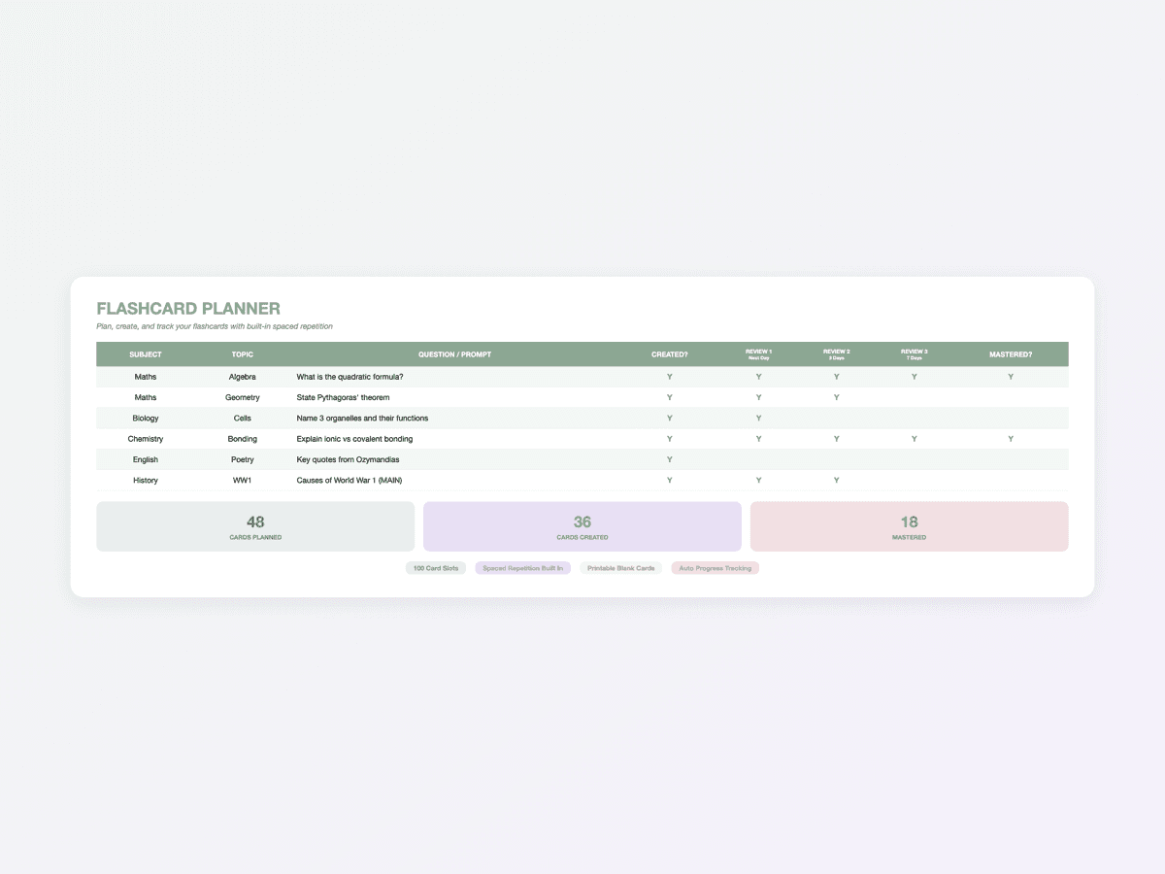Screen dimensions: 1165x874
Task: Click the Created Y in the Chemistry row
Action: (669, 439)
